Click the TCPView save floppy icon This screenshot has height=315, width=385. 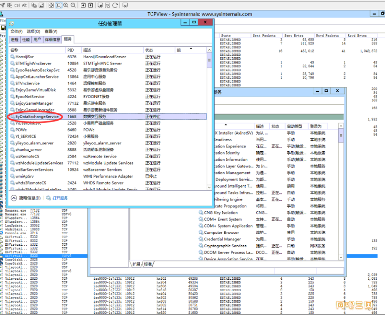(3, 28)
